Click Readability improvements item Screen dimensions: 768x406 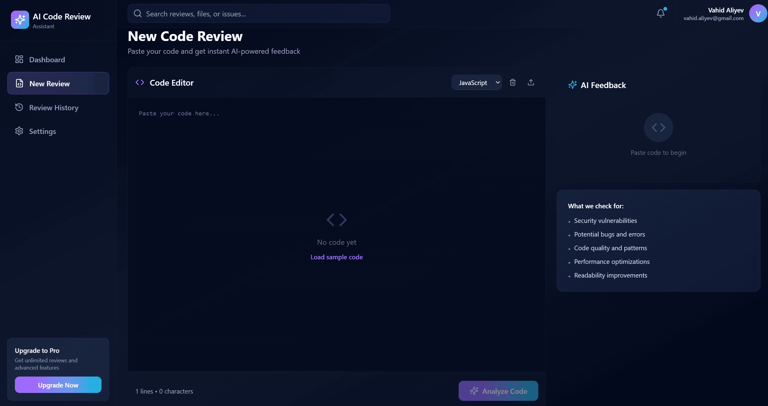[x=611, y=275]
